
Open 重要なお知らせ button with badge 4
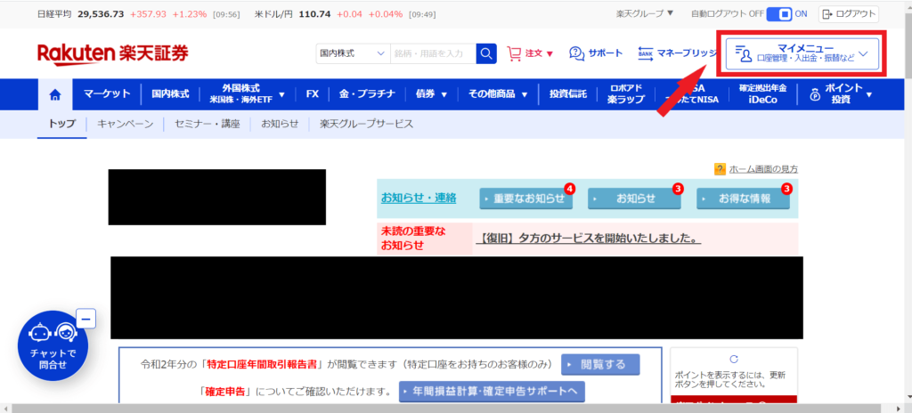[525, 198]
